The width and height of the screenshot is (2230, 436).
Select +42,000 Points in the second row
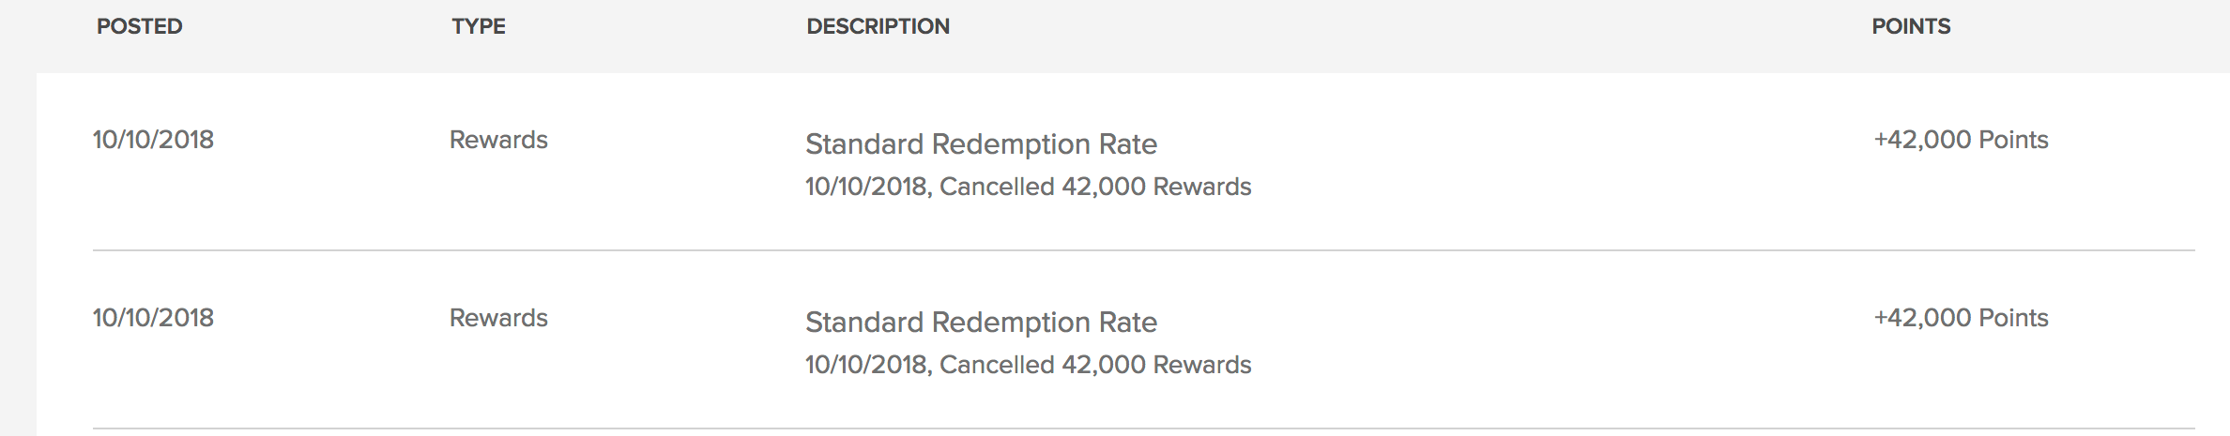point(1961,318)
